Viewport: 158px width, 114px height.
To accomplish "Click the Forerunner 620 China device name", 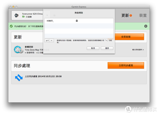I will point(32,14).
